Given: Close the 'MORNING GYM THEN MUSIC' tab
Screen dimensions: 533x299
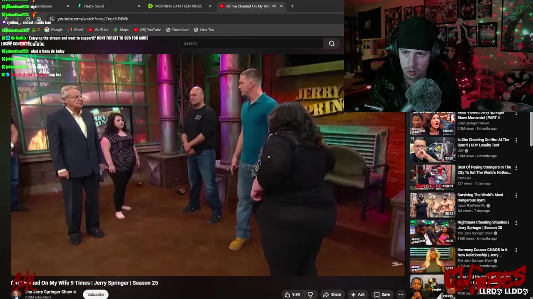Looking at the screenshot, I should [x=210, y=6].
